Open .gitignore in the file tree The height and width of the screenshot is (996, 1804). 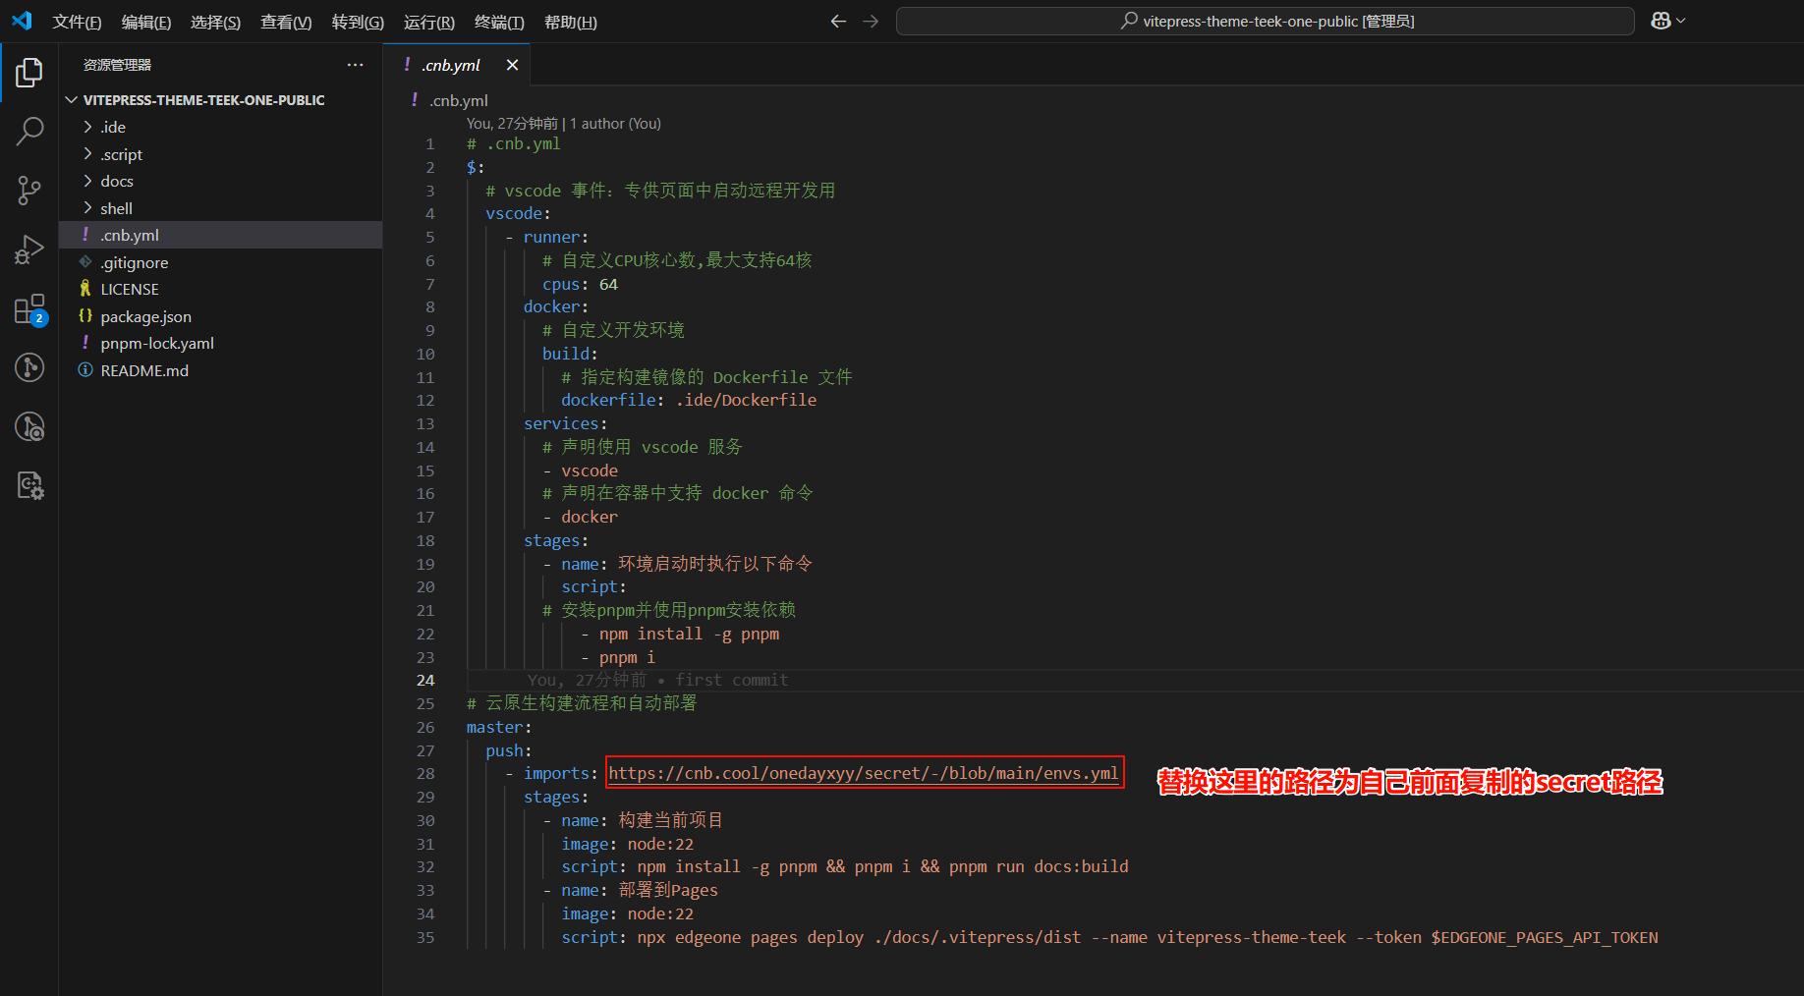pyautogui.click(x=220, y=262)
